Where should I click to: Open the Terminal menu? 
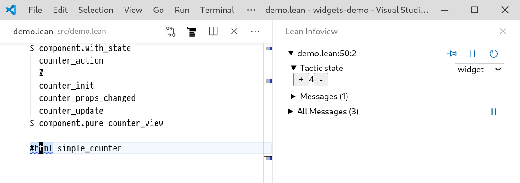pyautogui.click(x=217, y=10)
